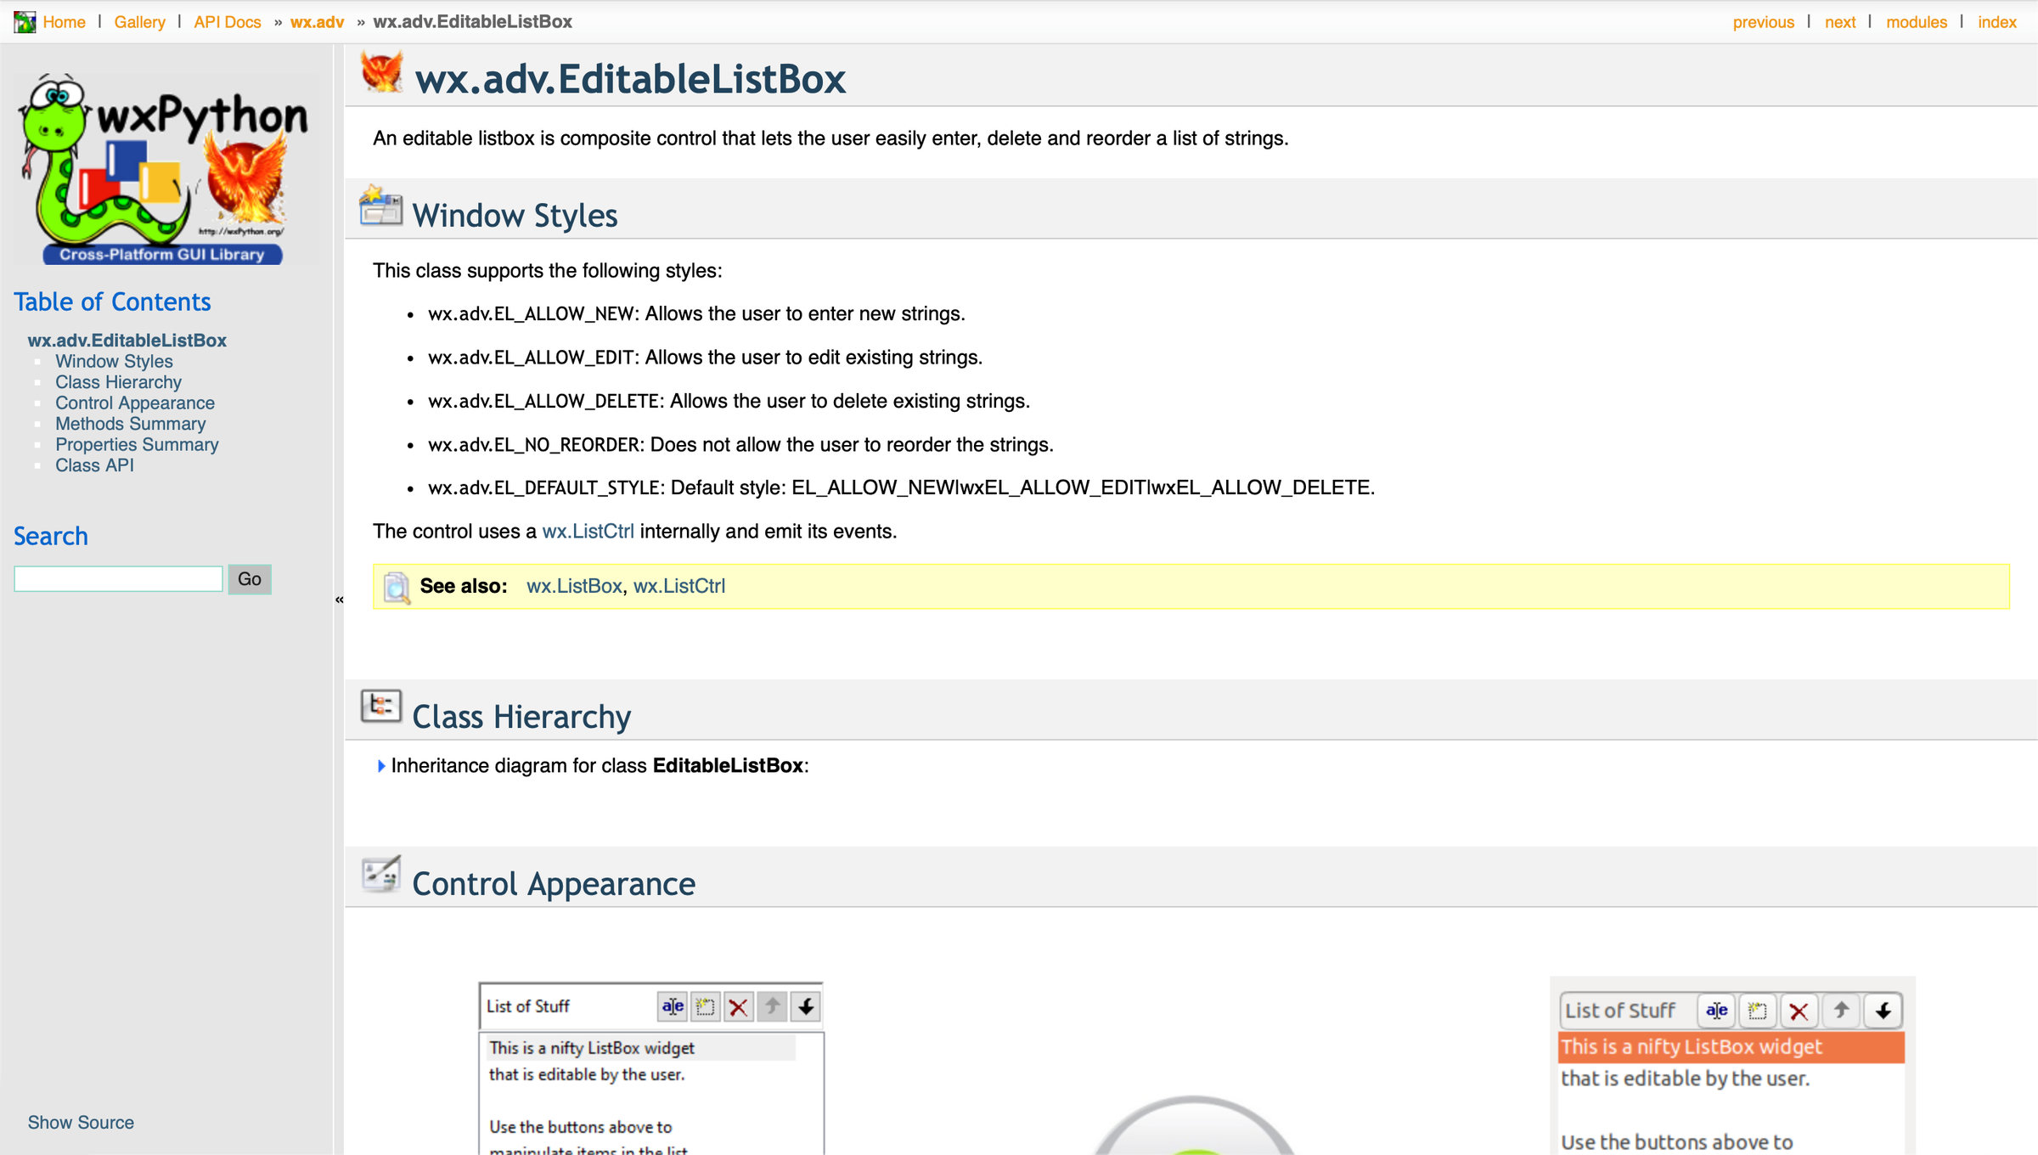Image resolution: width=2038 pixels, height=1155 pixels.
Task: Follow the wx.ListCtrl link in the paragraph
Action: [588, 532]
